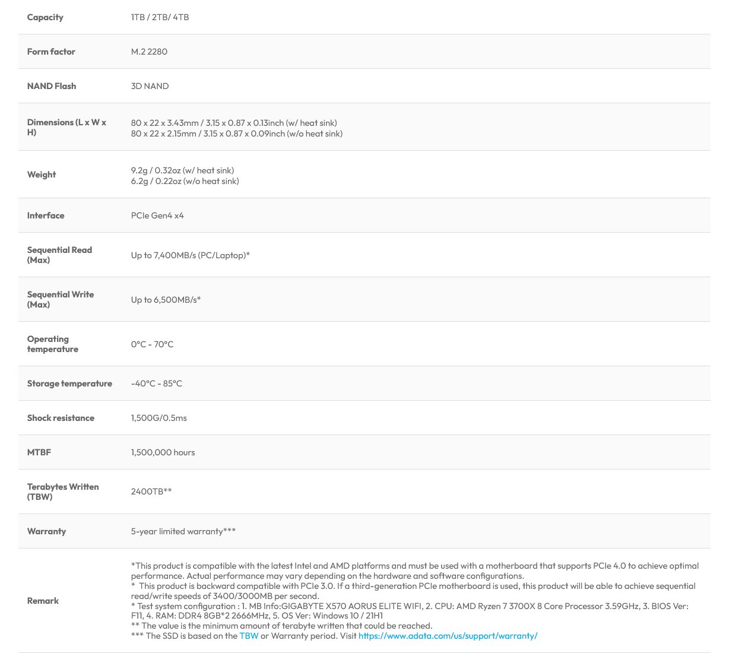This screenshot has width=729, height=653.
Task: Click the 0°C - 70°C operating temperature
Action: pos(153,344)
